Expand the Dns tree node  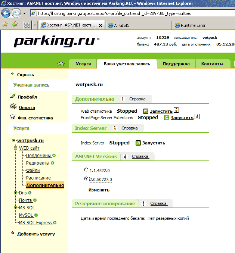coord(16,193)
